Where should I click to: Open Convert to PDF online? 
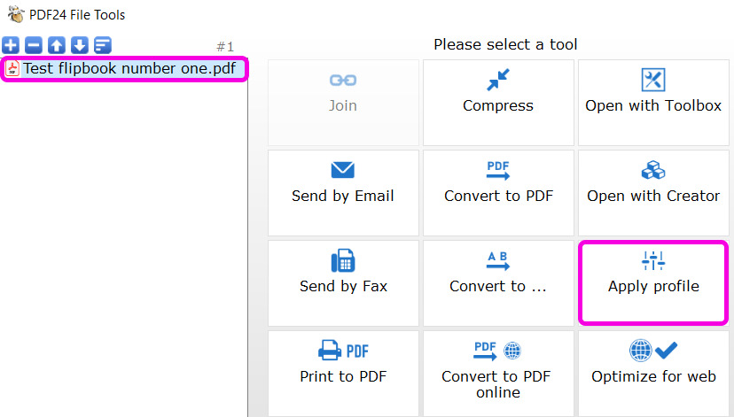[x=498, y=374]
